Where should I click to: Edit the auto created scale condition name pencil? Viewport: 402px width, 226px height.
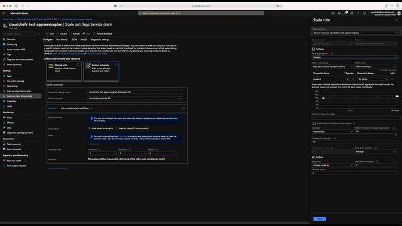91,109
